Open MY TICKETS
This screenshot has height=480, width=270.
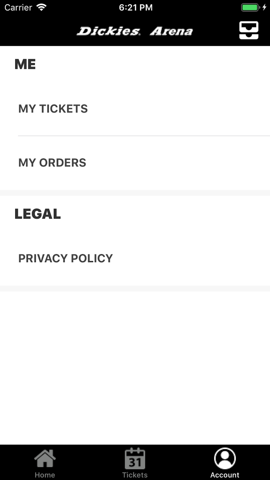pos(53,109)
